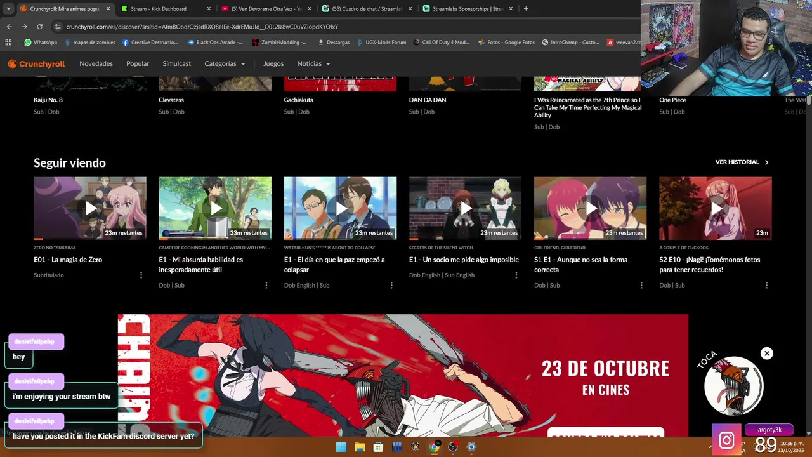Close the Kick Dashboard tab
Viewport: 812px width, 457px height.
(209, 9)
